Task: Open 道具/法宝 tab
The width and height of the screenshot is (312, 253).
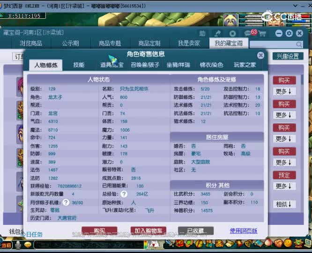Action: 112,65
